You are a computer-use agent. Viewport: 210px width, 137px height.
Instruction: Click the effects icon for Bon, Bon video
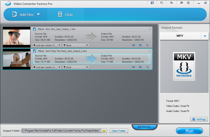(147, 45)
